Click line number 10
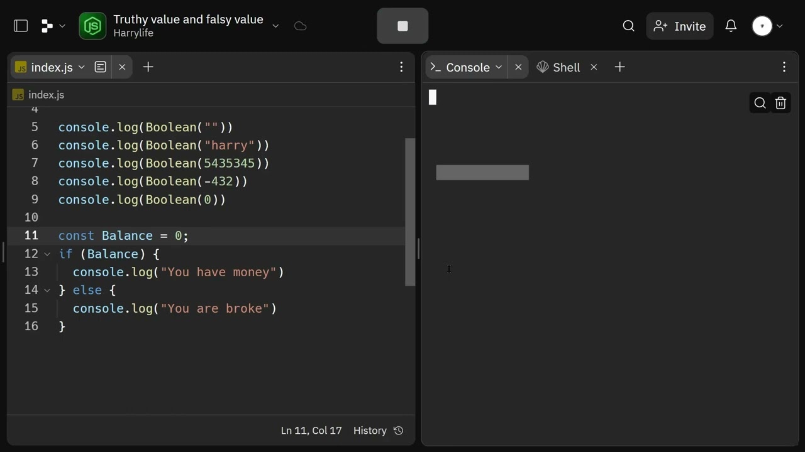 pyautogui.click(x=31, y=218)
